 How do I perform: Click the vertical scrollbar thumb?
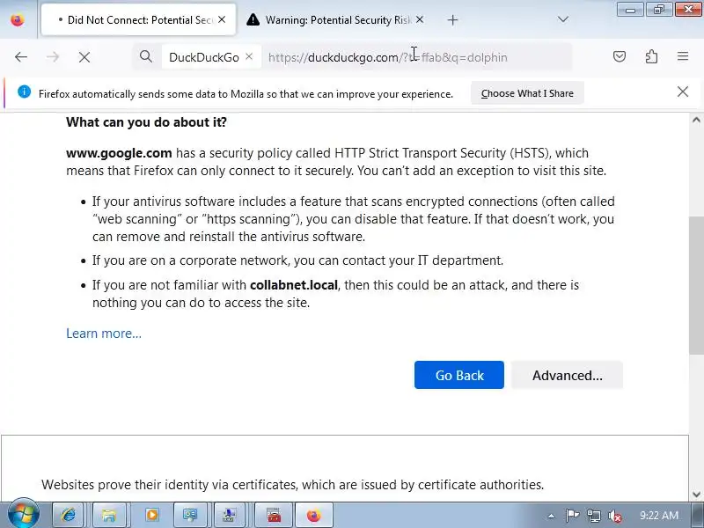(x=696, y=285)
